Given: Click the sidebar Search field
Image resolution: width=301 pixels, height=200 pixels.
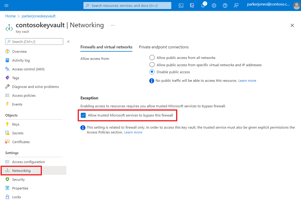Looking at the screenshot, I should (34, 42).
